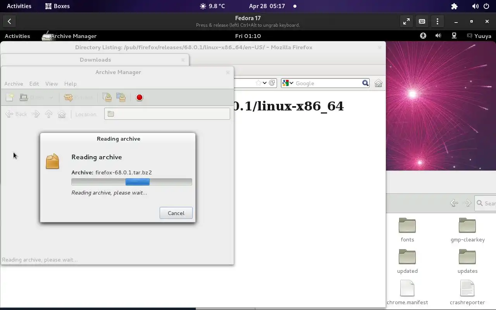Open the View menu

click(52, 84)
